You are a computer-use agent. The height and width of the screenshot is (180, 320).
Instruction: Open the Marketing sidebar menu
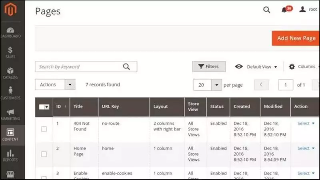(10, 115)
